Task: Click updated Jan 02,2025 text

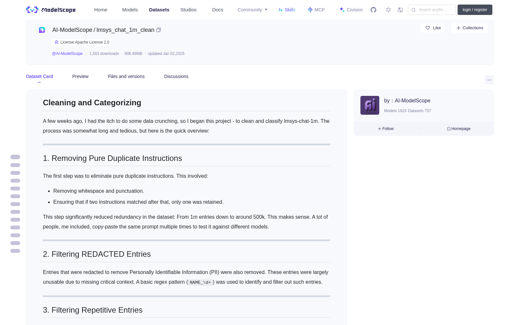Action: 166,54
